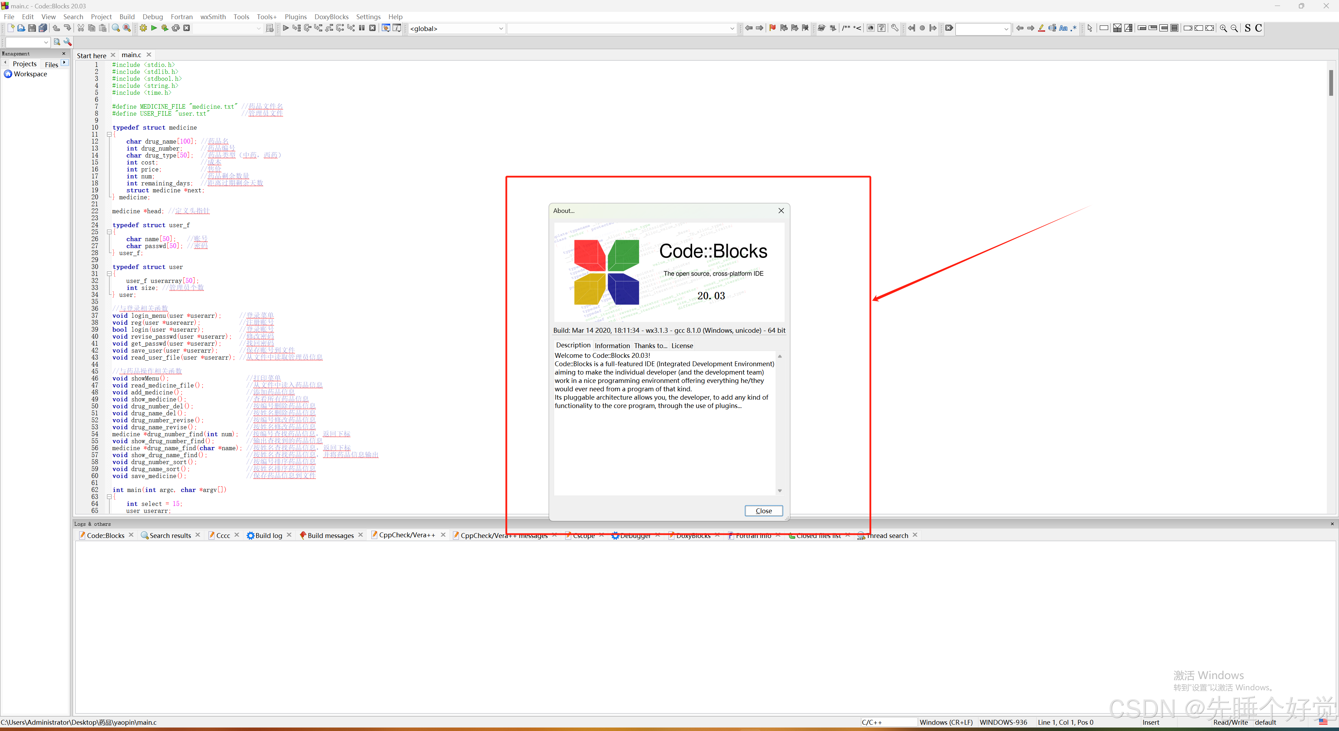
Task: Click the Close button in About dialog
Action: [x=763, y=511]
